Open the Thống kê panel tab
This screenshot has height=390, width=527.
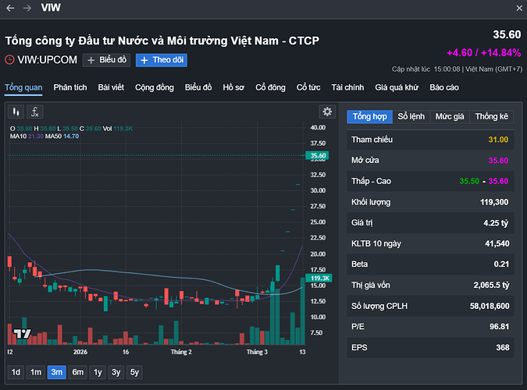(x=492, y=116)
